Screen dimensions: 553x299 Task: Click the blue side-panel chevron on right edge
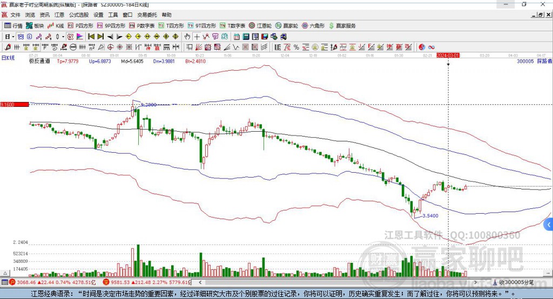pos(549,225)
